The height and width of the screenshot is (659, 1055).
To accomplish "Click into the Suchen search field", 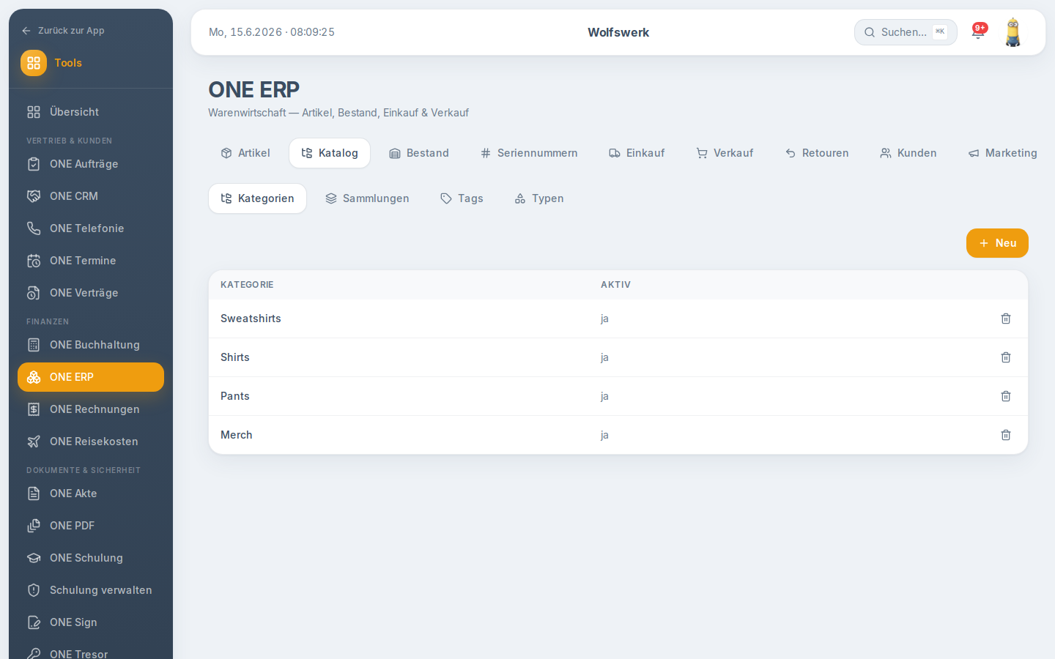I will point(906,32).
